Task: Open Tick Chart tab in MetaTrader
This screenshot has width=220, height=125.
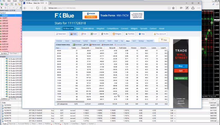Action: tap(13, 53)
